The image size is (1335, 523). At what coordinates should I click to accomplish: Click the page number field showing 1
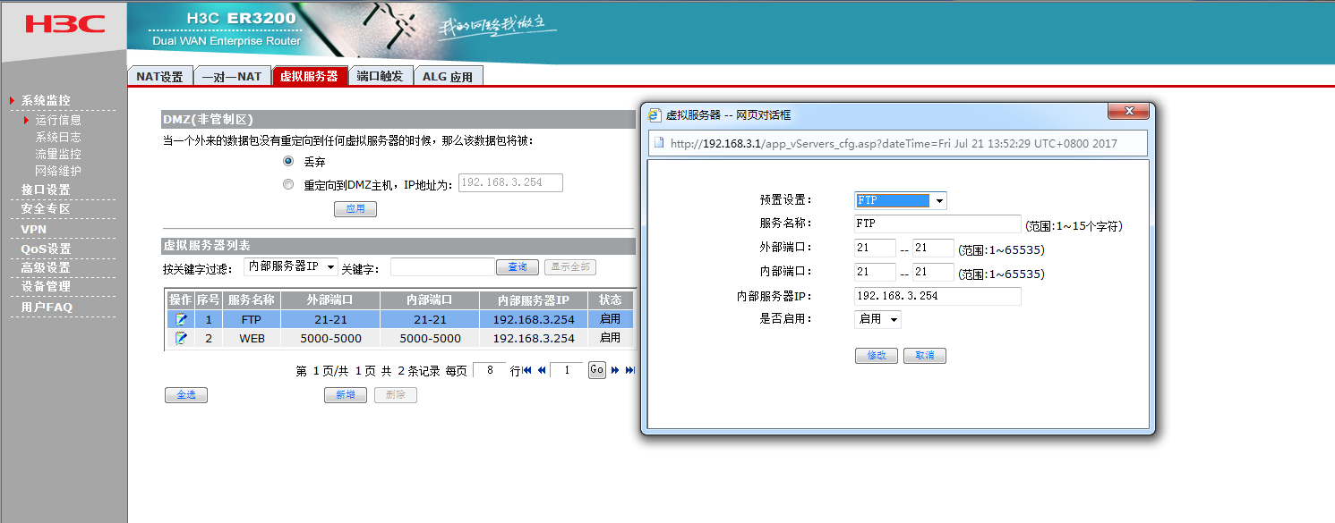(x=566, y=370)
